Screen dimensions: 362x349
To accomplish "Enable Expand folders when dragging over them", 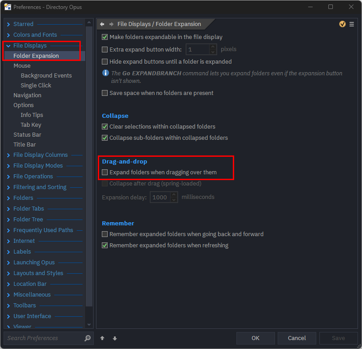I will [x=105, y=172].
